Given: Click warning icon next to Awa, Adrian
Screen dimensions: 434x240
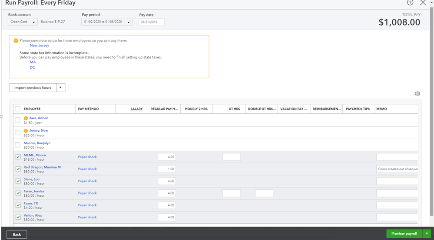Looking at the screenshot, I should pos(26,118).
